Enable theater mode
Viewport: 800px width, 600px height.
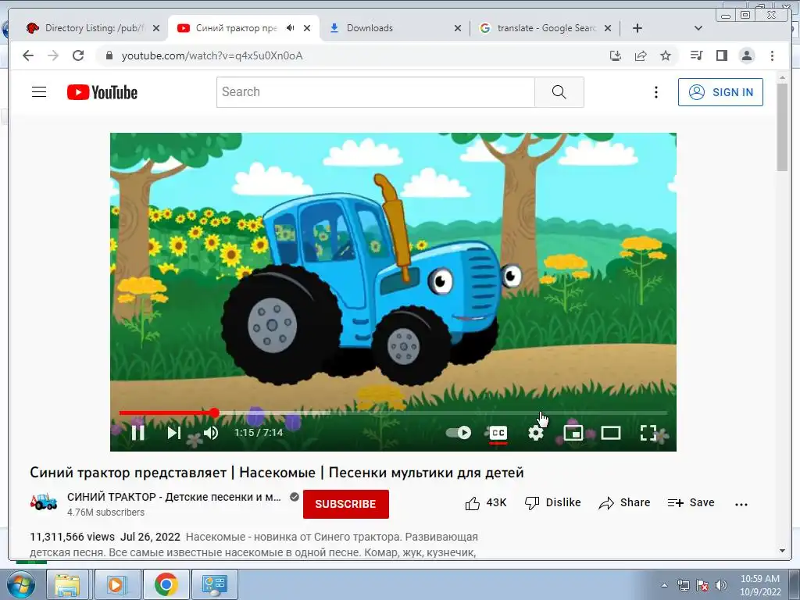(610, 433)
